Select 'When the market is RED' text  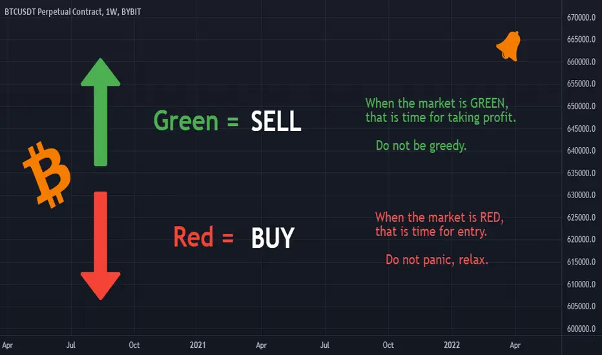(x=439, y=218)
